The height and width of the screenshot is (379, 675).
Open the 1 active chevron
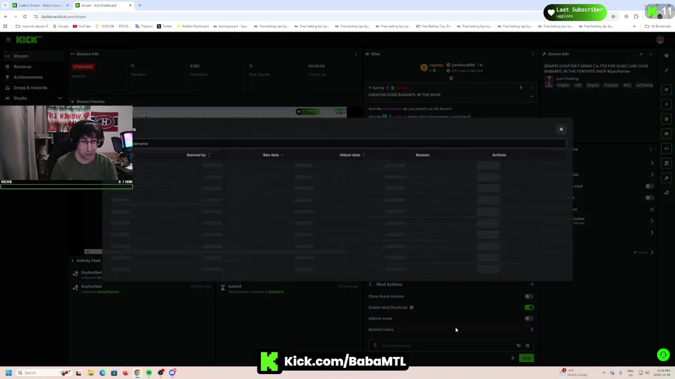tap(652, 252)
